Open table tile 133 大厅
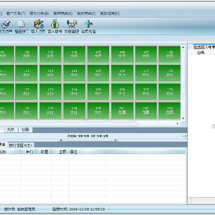The height and width of the screenshot is (215, 215). click(x=50, y=110)
